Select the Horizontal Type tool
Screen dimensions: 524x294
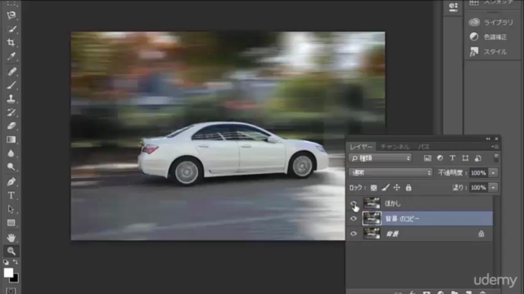point(11,196)
